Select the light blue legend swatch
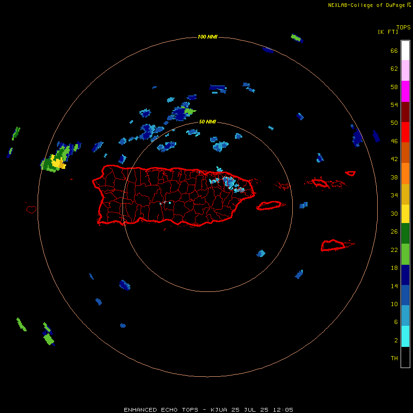Viewport: 413px width, 413px height. [x=405, y=316]
